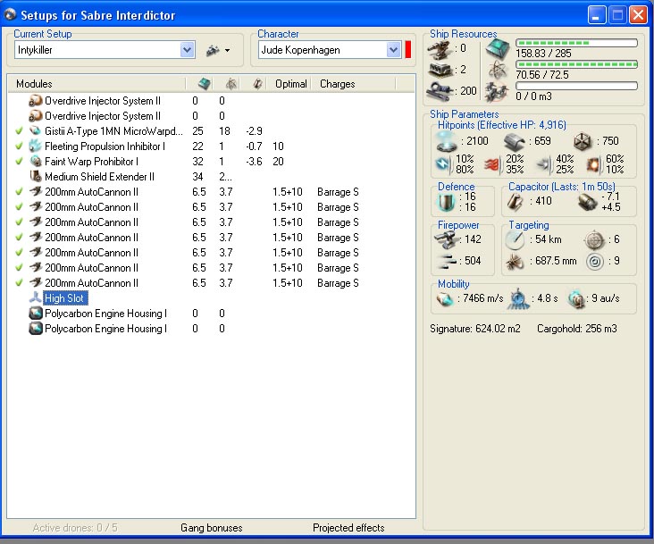Click the Signature: 624.02 m2 value
Image resolution: width=654 pixels, height=544 pixels.
[475, 329]
